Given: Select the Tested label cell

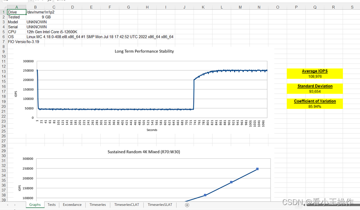Looking at the screenshot, I should tap(17, 17).
